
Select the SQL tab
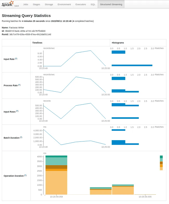point(93,4)
